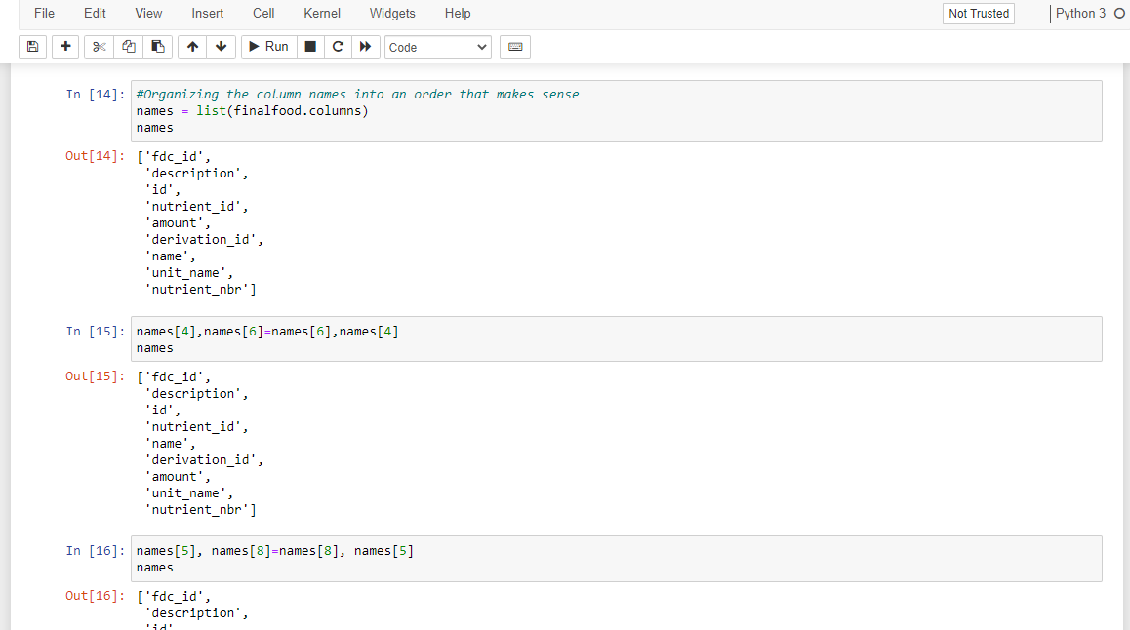Insert a new cell below with the plus icon

pyautogui.click(x=64, y=46)
